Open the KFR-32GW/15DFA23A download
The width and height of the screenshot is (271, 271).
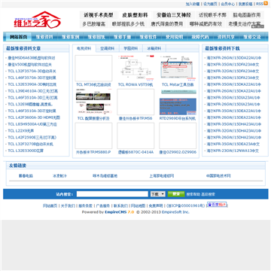[233, 71]
